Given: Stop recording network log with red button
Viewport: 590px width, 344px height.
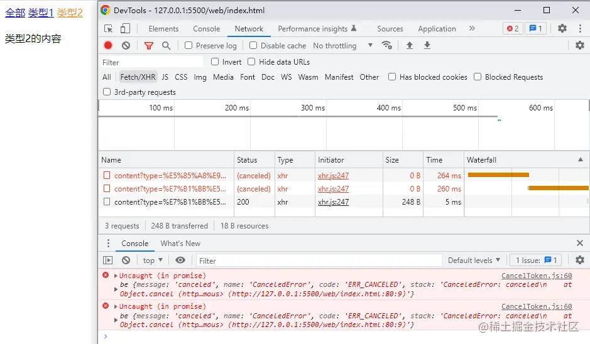Looking at the screenshot, I should [x=108, y=45].
